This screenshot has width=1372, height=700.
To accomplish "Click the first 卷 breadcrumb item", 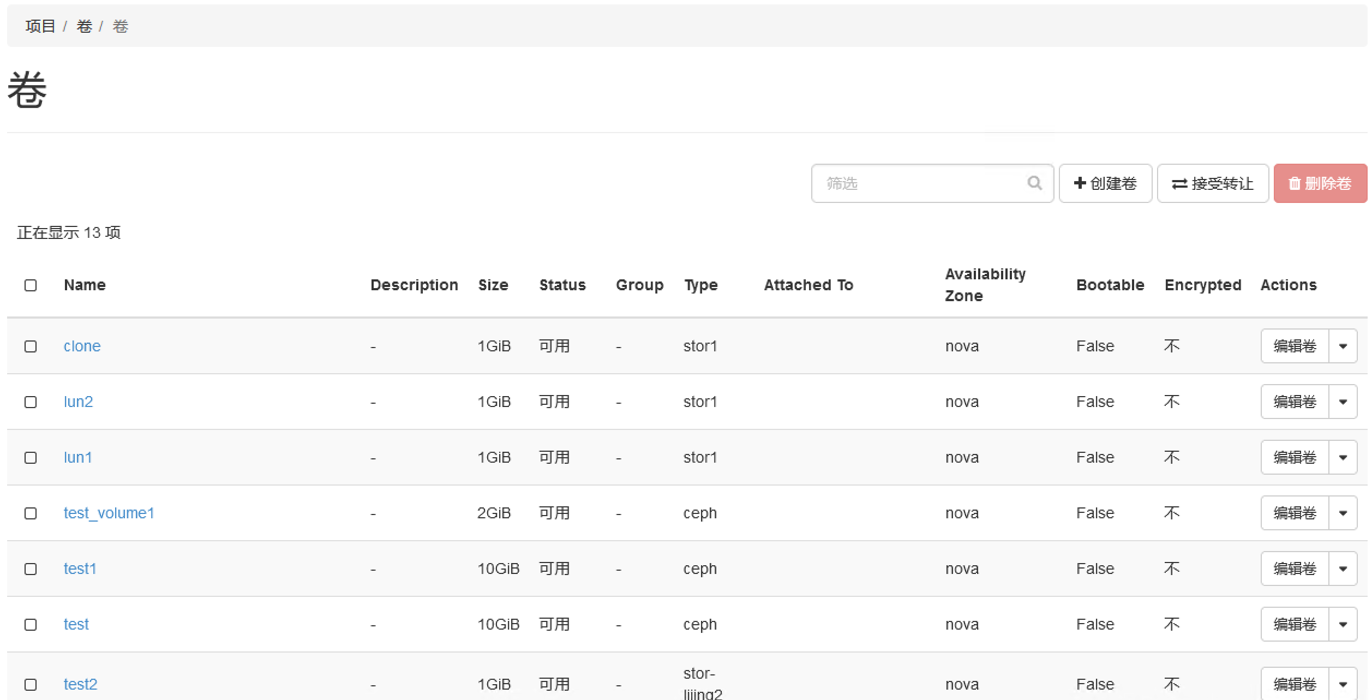I will point(84,26).
